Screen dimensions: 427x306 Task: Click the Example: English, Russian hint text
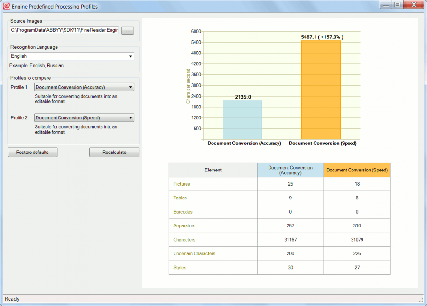point(37,65)
